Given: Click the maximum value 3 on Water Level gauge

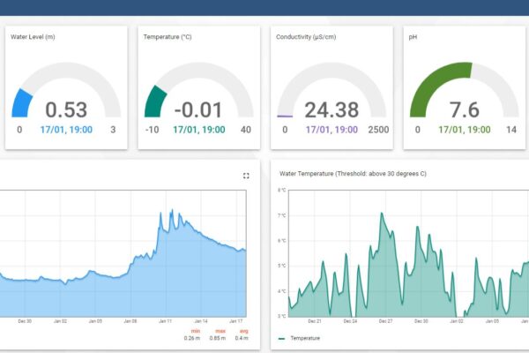Looking at the screenshot, I should coord(113,130).
